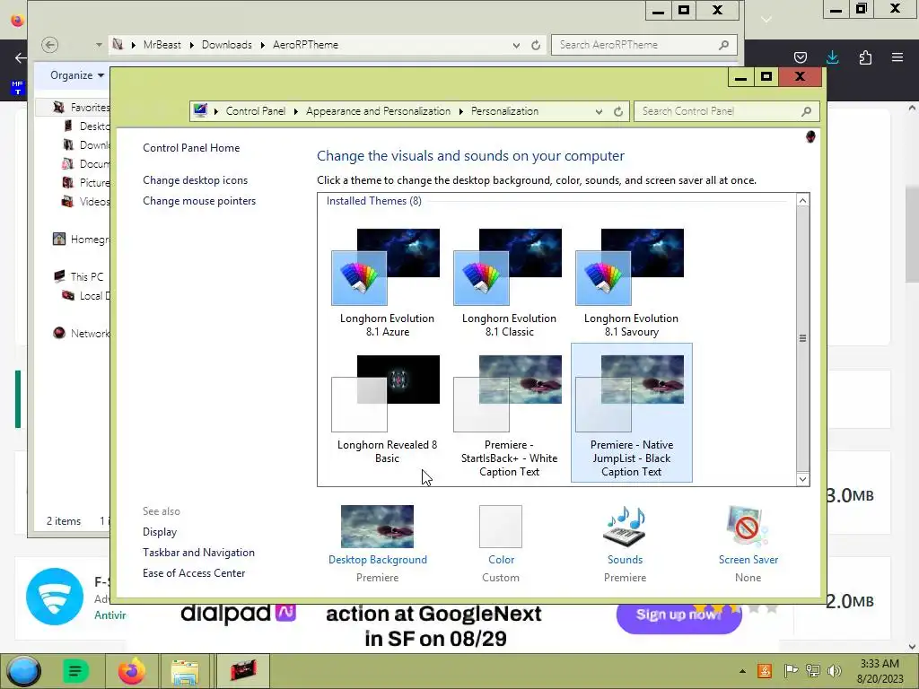Select Longhorn Evolution 8.1 Savoury theme
The width and height of the screenshot is (919, 689).
[x=631, y=283]
